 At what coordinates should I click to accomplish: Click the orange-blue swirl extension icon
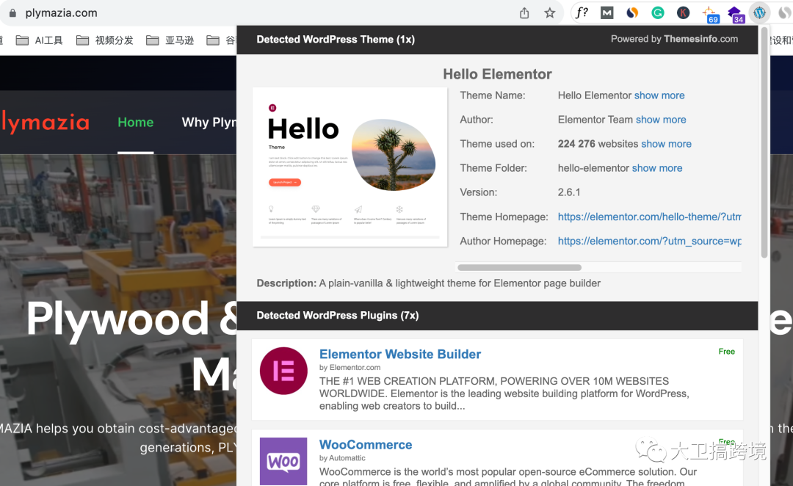click(x=632, y=13)
